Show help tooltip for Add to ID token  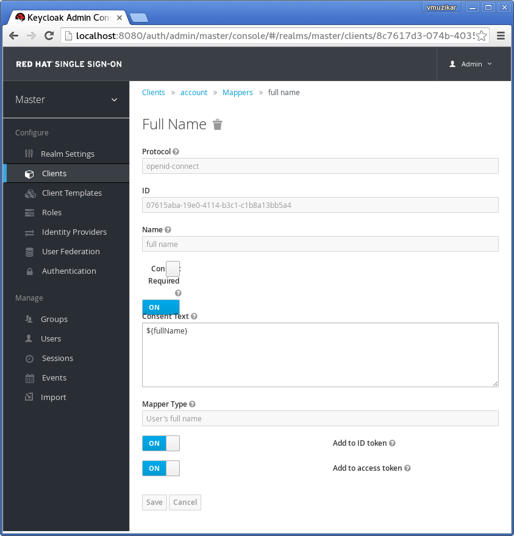(392, 443)
